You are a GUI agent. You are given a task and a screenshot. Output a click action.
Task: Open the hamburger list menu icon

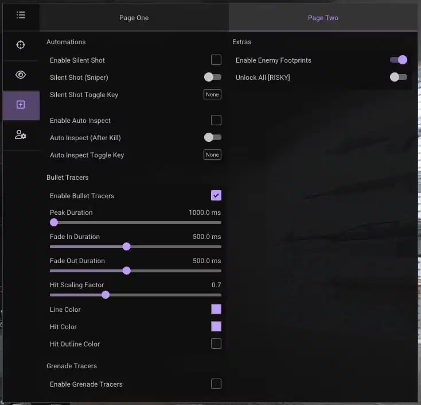[21, 15]
